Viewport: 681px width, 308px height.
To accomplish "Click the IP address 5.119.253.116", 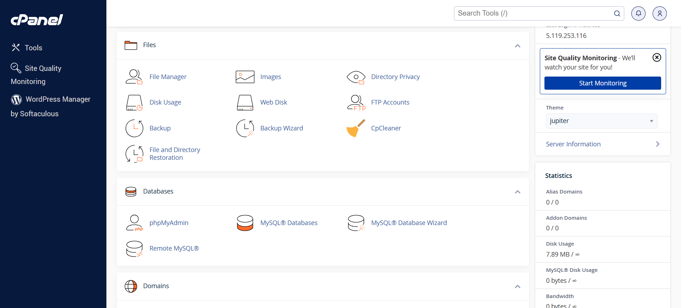I will tap(566, 36).
